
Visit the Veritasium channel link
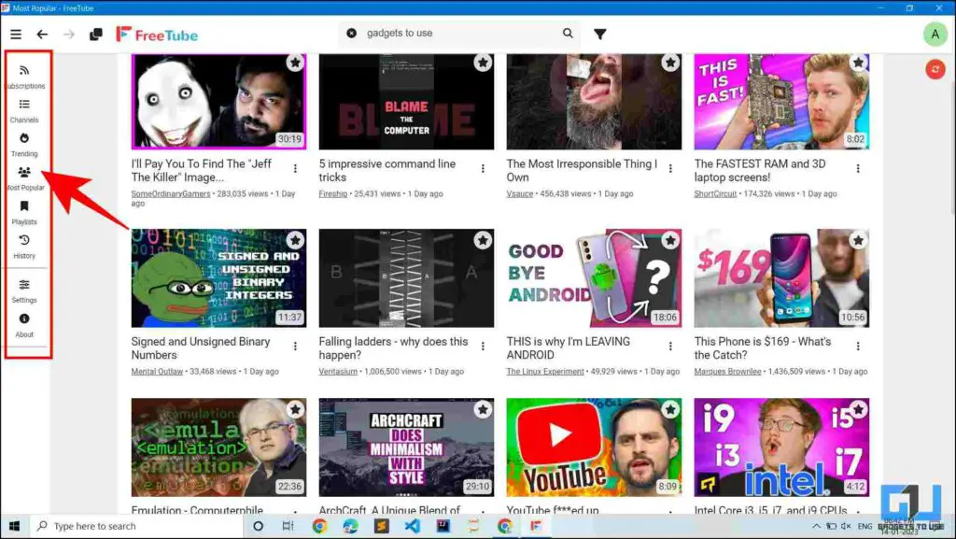tap(338, 372)
